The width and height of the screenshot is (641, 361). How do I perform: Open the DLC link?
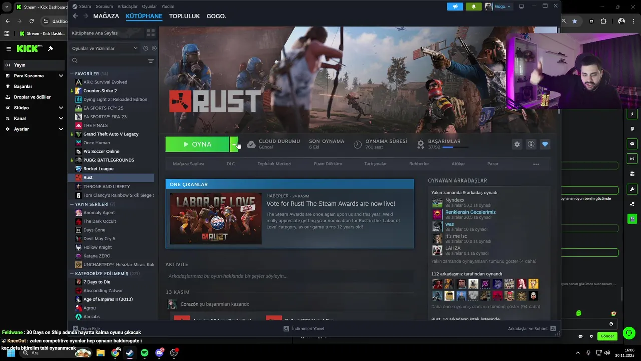pos(231,164)
